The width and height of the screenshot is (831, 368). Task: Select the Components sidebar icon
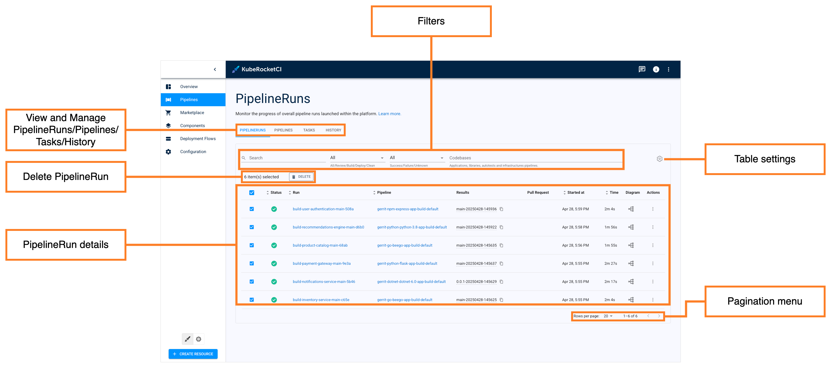coord(168,125)
